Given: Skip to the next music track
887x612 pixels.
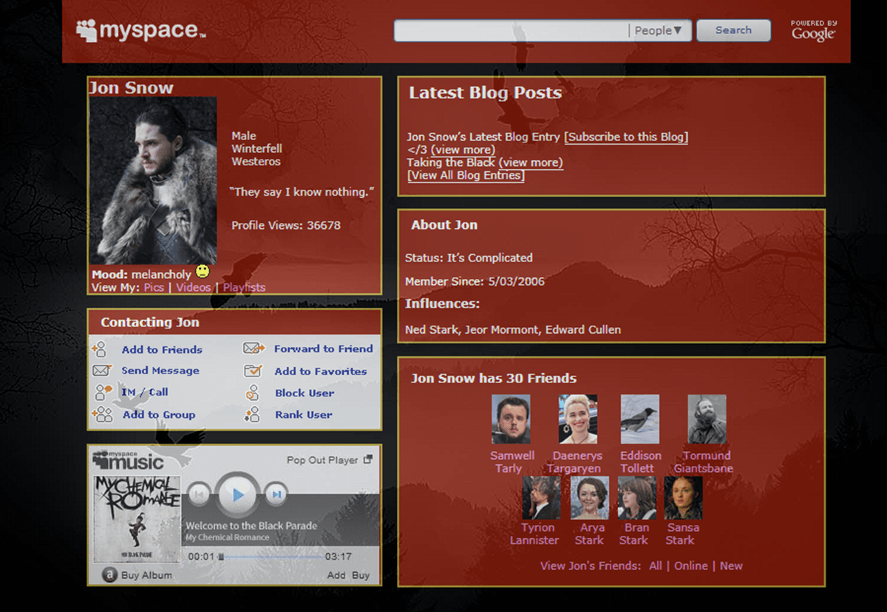Looking at the screenshot, I should [276, 494].
